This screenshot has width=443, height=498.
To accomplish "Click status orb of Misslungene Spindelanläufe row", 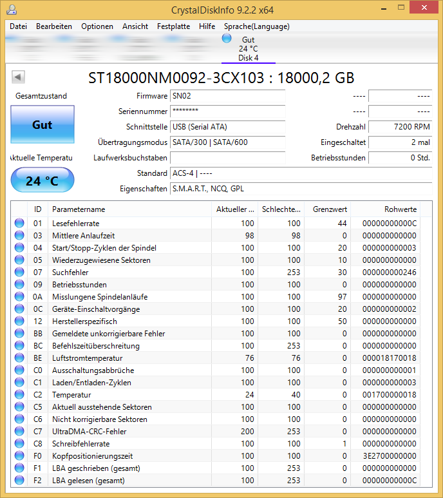I will [x=19, y=296].
